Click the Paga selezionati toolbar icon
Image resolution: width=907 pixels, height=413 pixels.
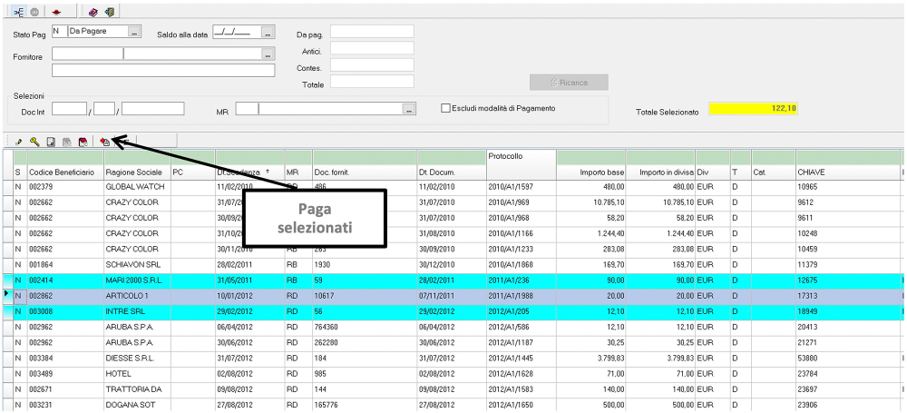coord(105,142)
